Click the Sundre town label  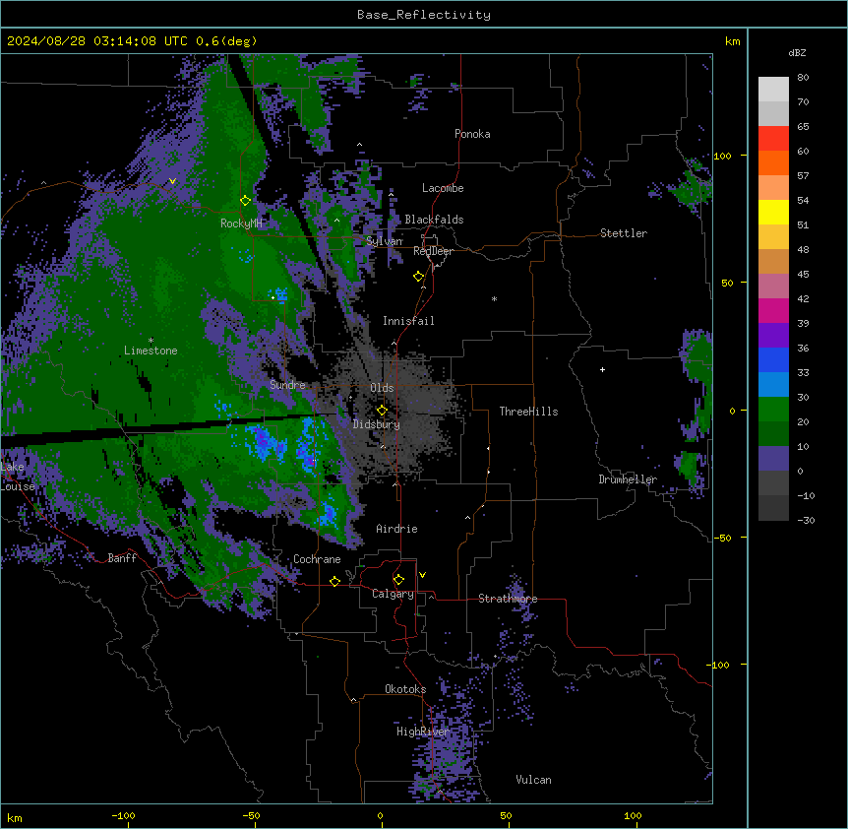(287, 385)
